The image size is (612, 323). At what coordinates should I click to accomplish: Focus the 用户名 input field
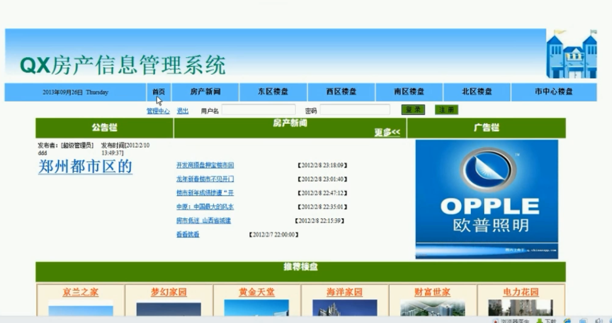[x=258, y=110]
